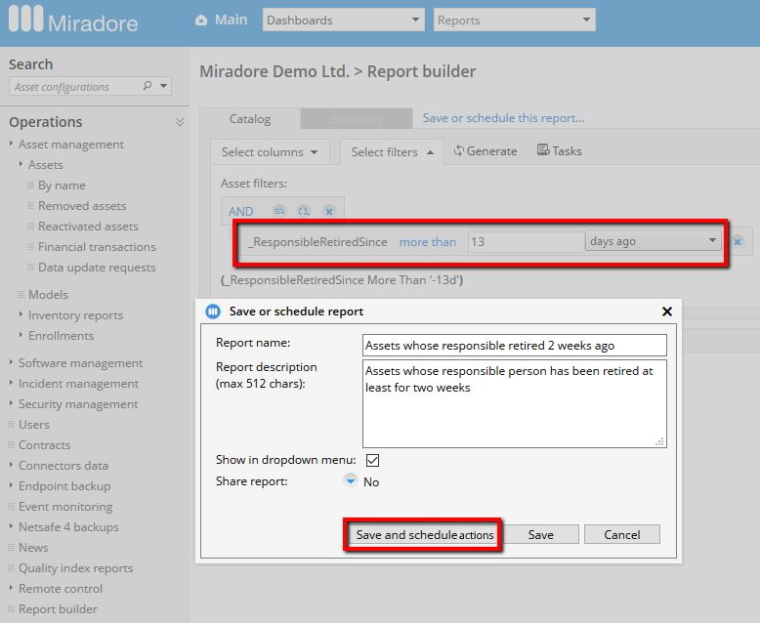Screen dimensions: 760x623
Task: Open Financial transactions item
Action: pos(97,247)
